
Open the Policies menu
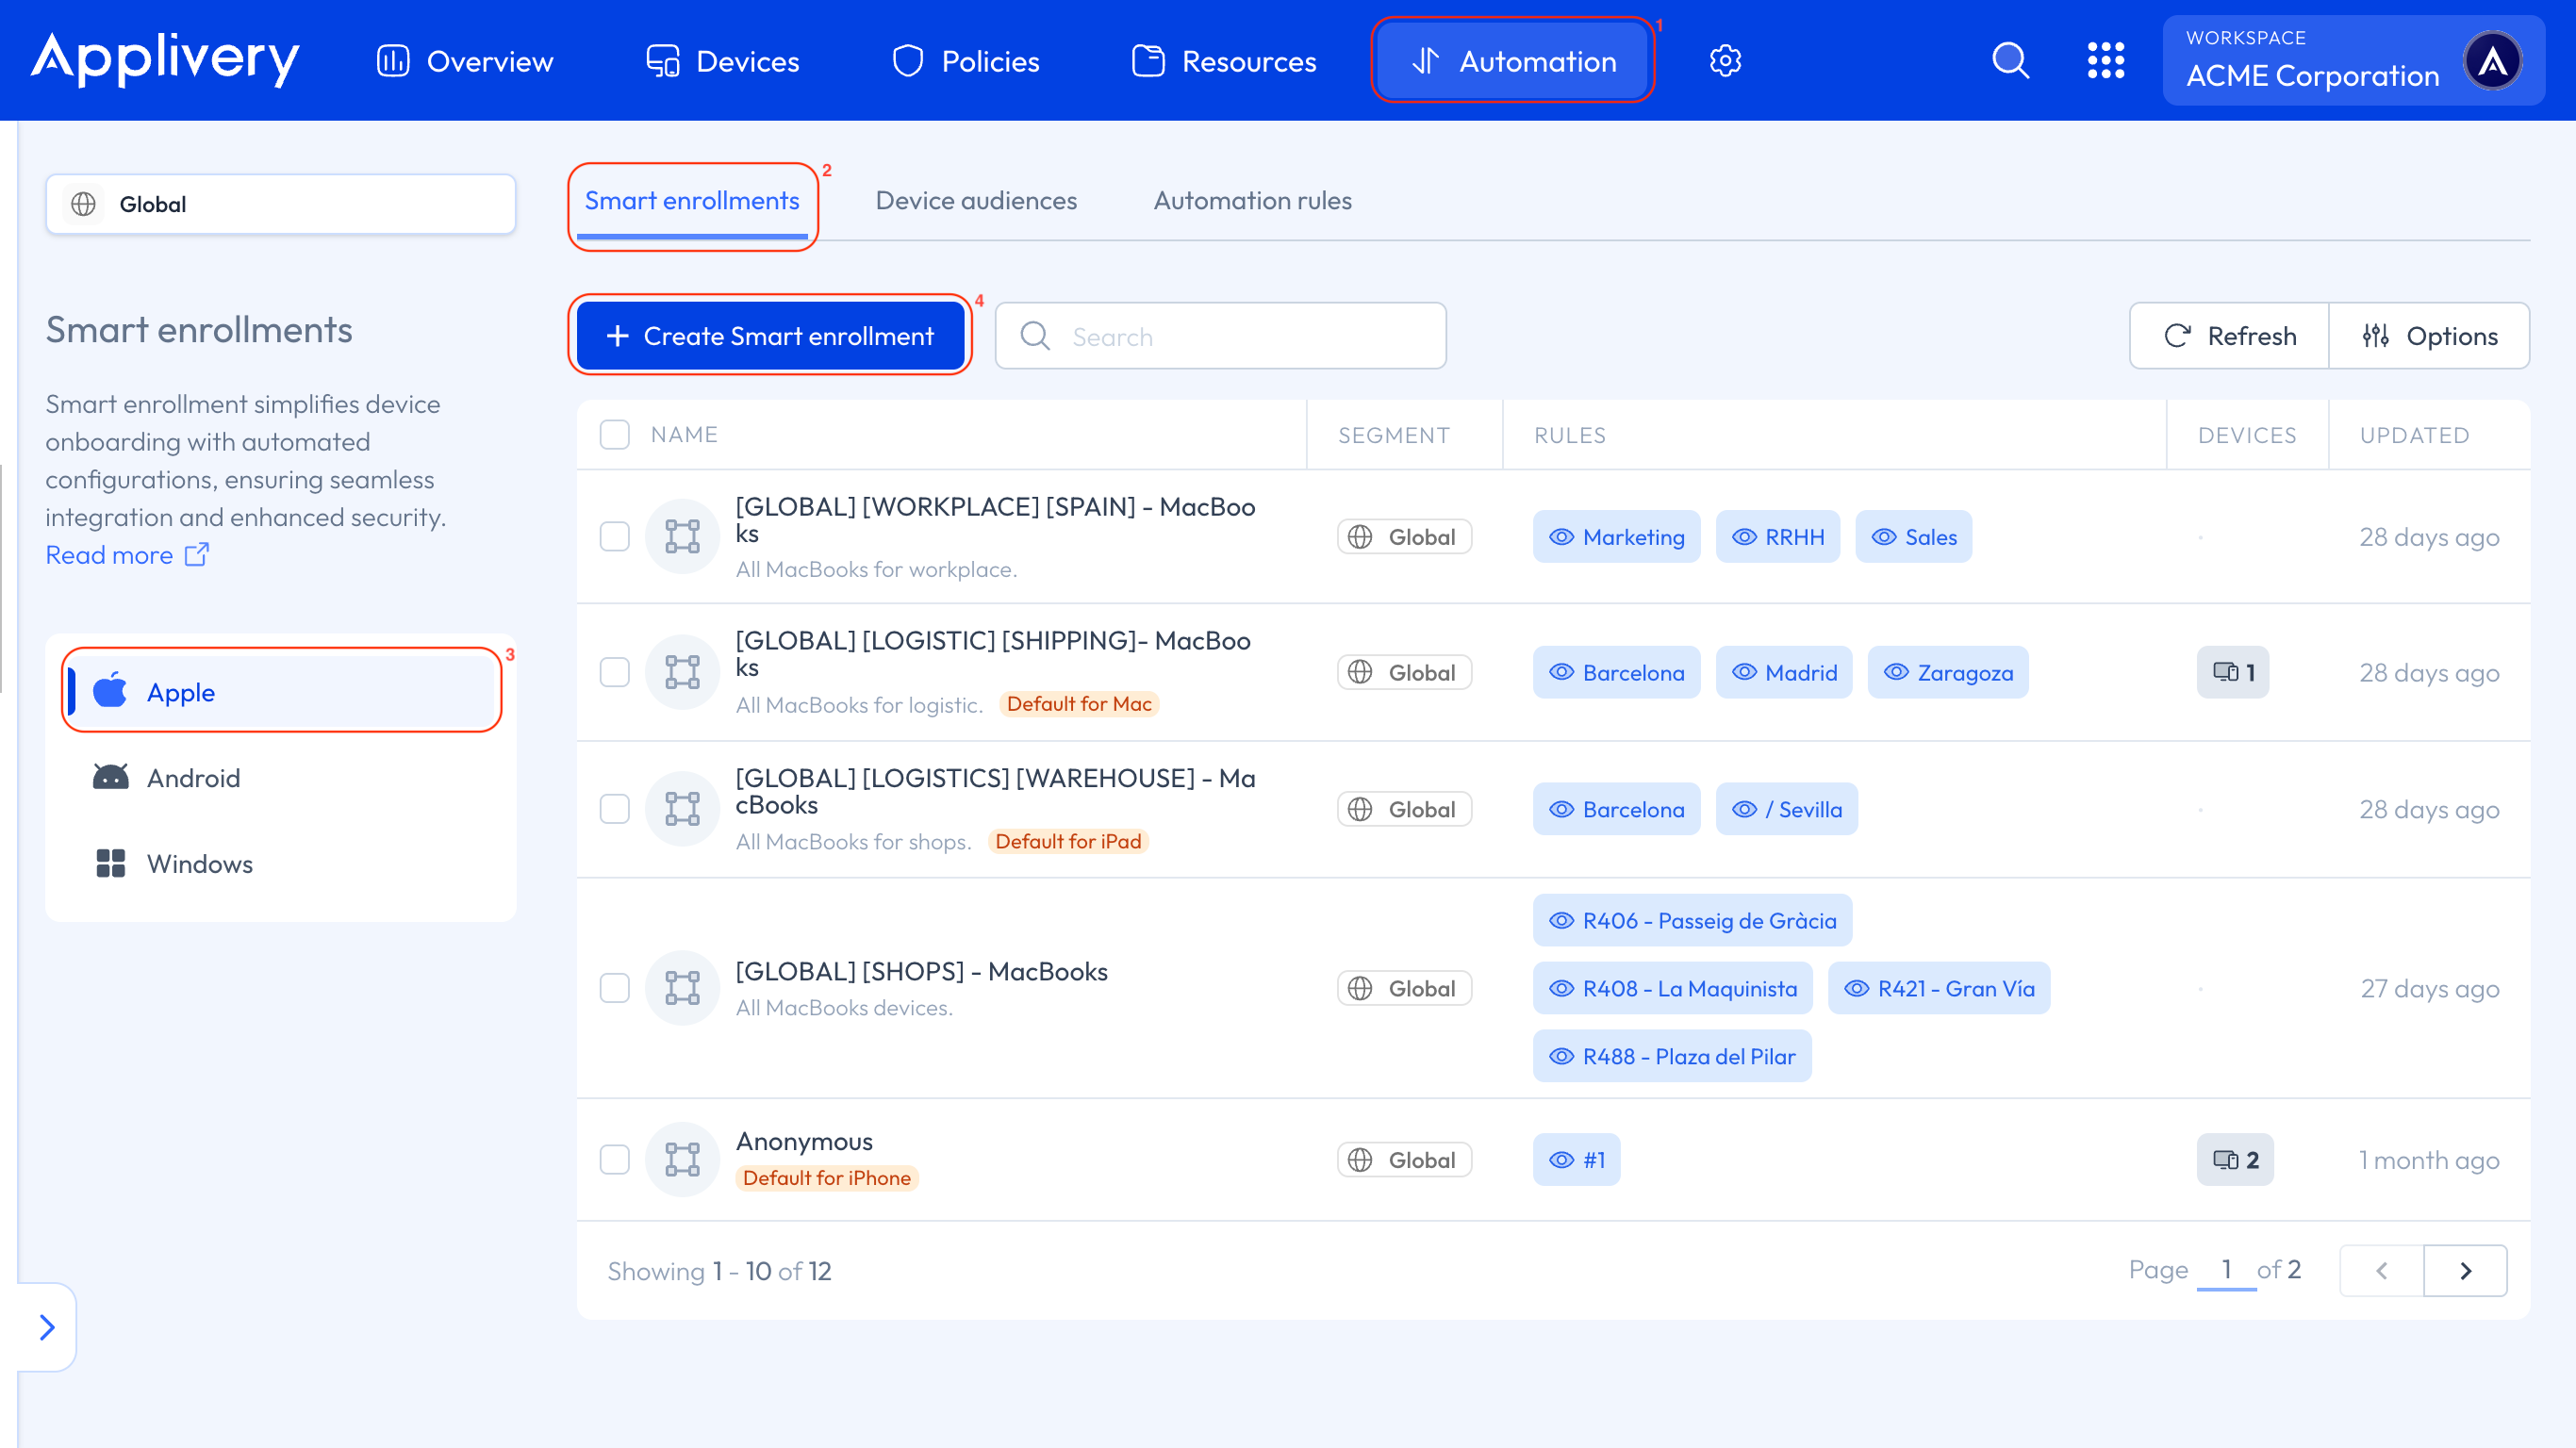pyautogui.click(x=966, y=61)
